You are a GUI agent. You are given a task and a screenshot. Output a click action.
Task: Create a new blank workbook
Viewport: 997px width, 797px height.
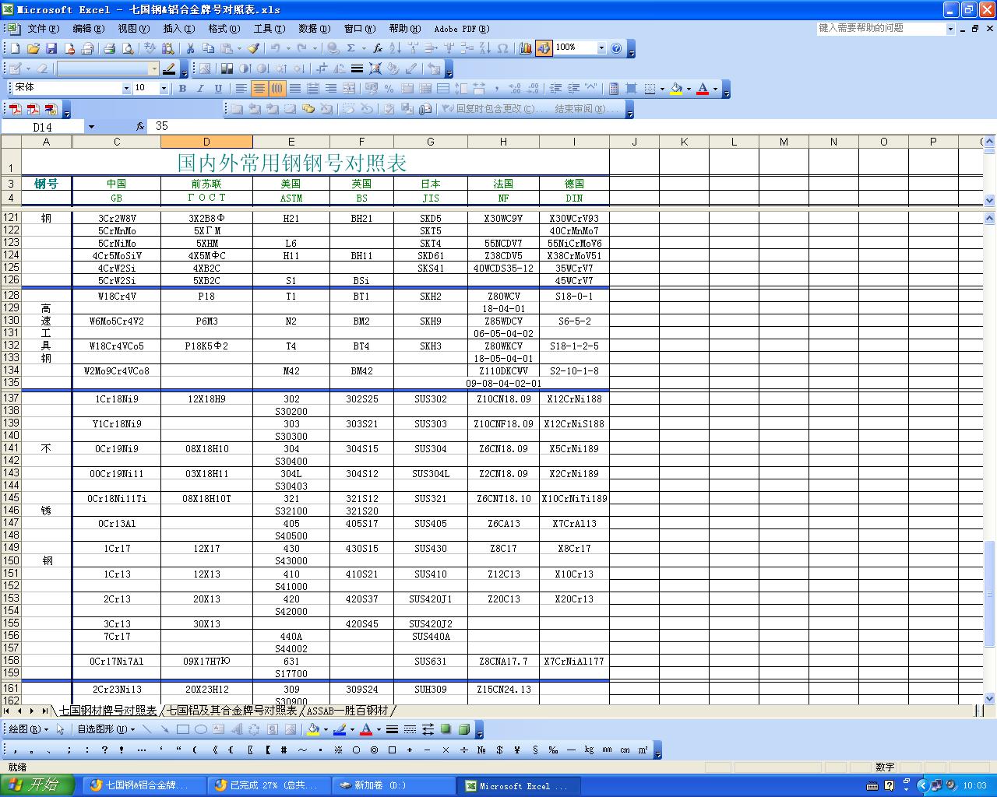pyautogui.click(x=15, y=48)
